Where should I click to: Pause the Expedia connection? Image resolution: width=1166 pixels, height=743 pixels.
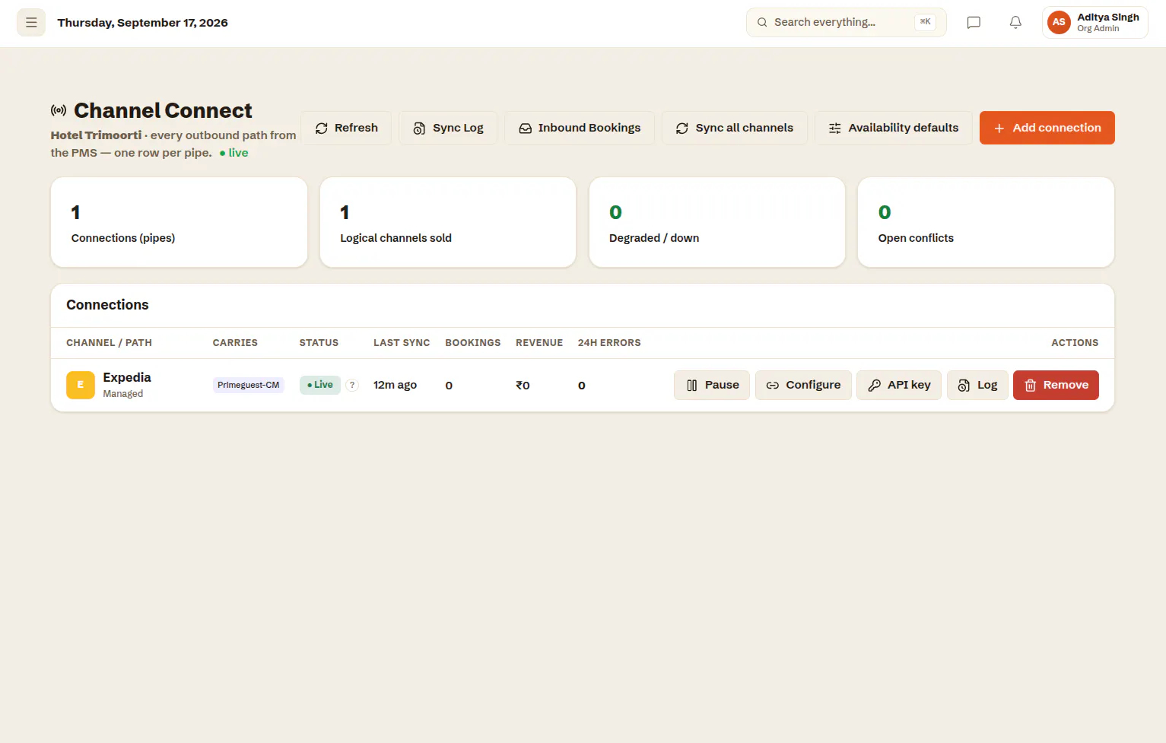pos(712,385)
